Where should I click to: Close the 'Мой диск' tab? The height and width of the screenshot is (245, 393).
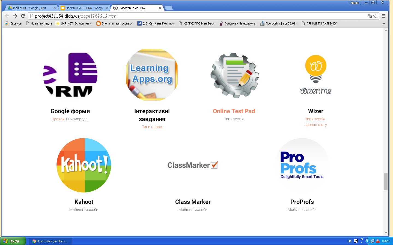(x=55, y=8)
